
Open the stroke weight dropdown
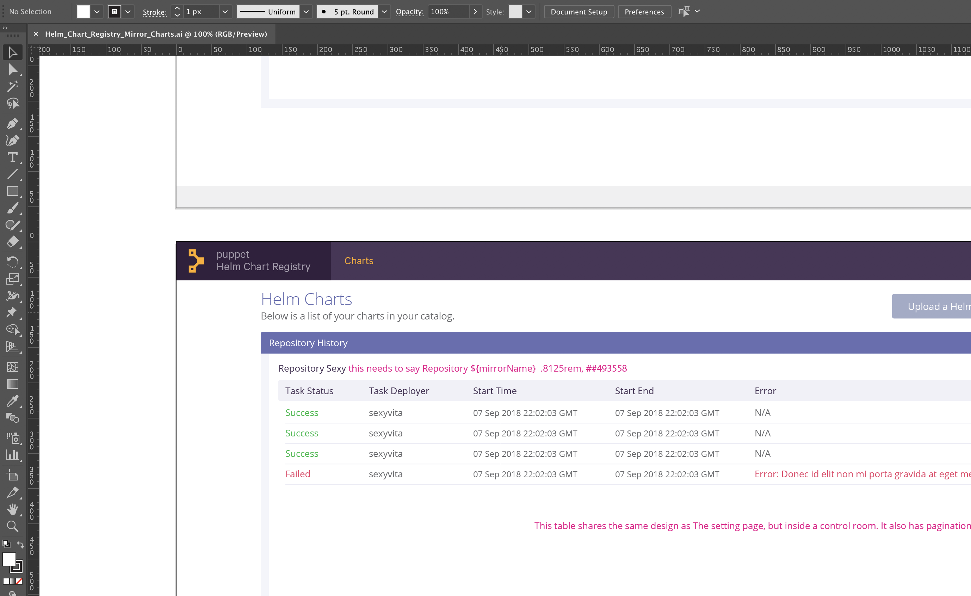click(225, 11)
